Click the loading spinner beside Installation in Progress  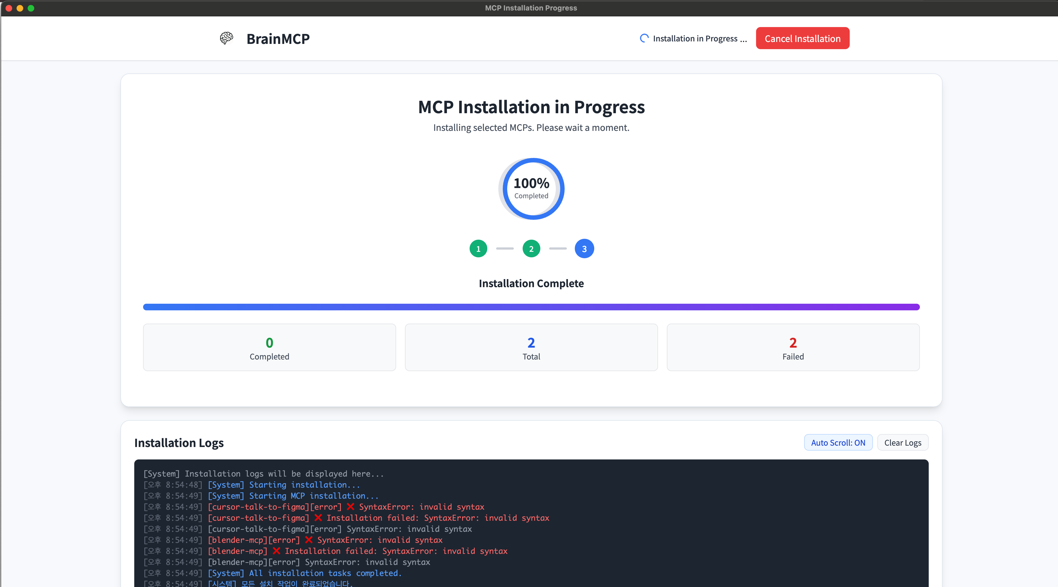tap(644, 38)
